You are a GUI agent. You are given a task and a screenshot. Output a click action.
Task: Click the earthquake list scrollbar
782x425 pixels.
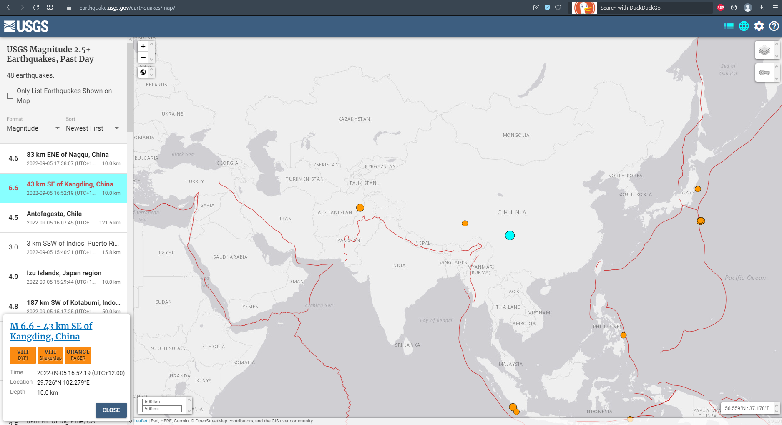(130, 87)
